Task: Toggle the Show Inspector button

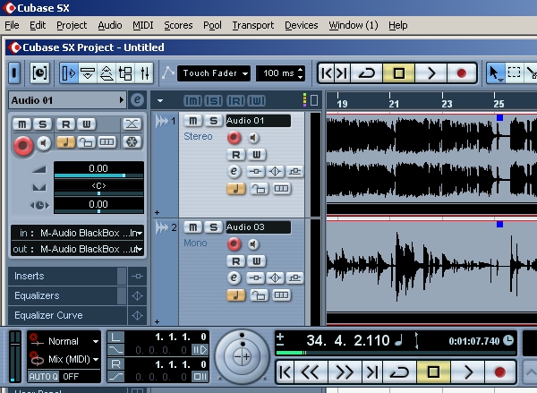Action: (69, 73)
